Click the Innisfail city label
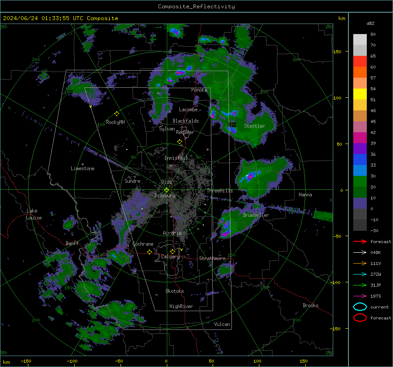The image size is (393, 367). pyautogui.click(x=176, y=158)
